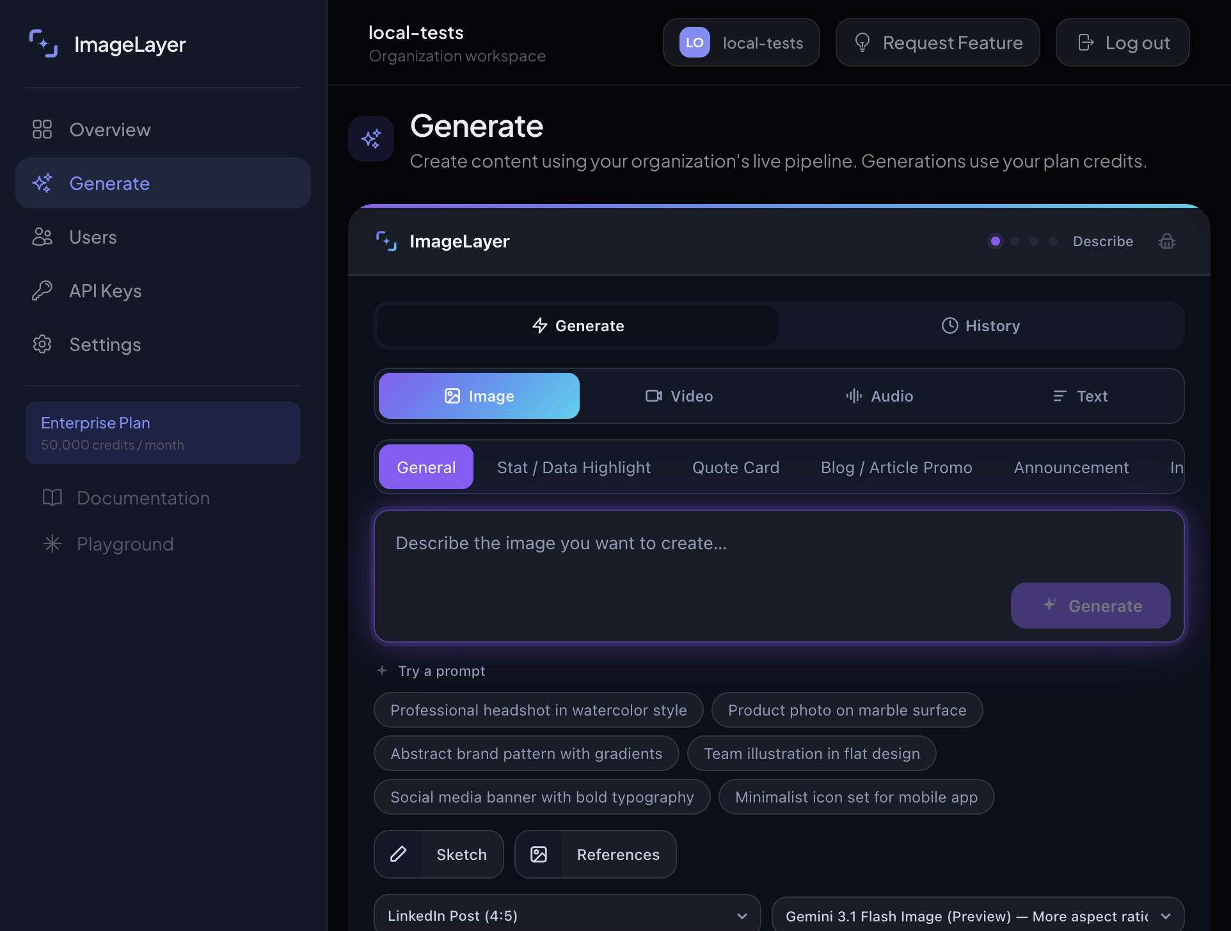Switch to Text content type
The image size is (1231, 931).
pos(1080,396)
